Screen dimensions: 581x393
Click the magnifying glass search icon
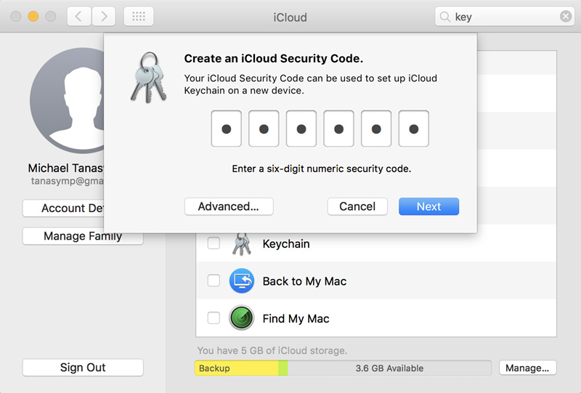(444, 17)
